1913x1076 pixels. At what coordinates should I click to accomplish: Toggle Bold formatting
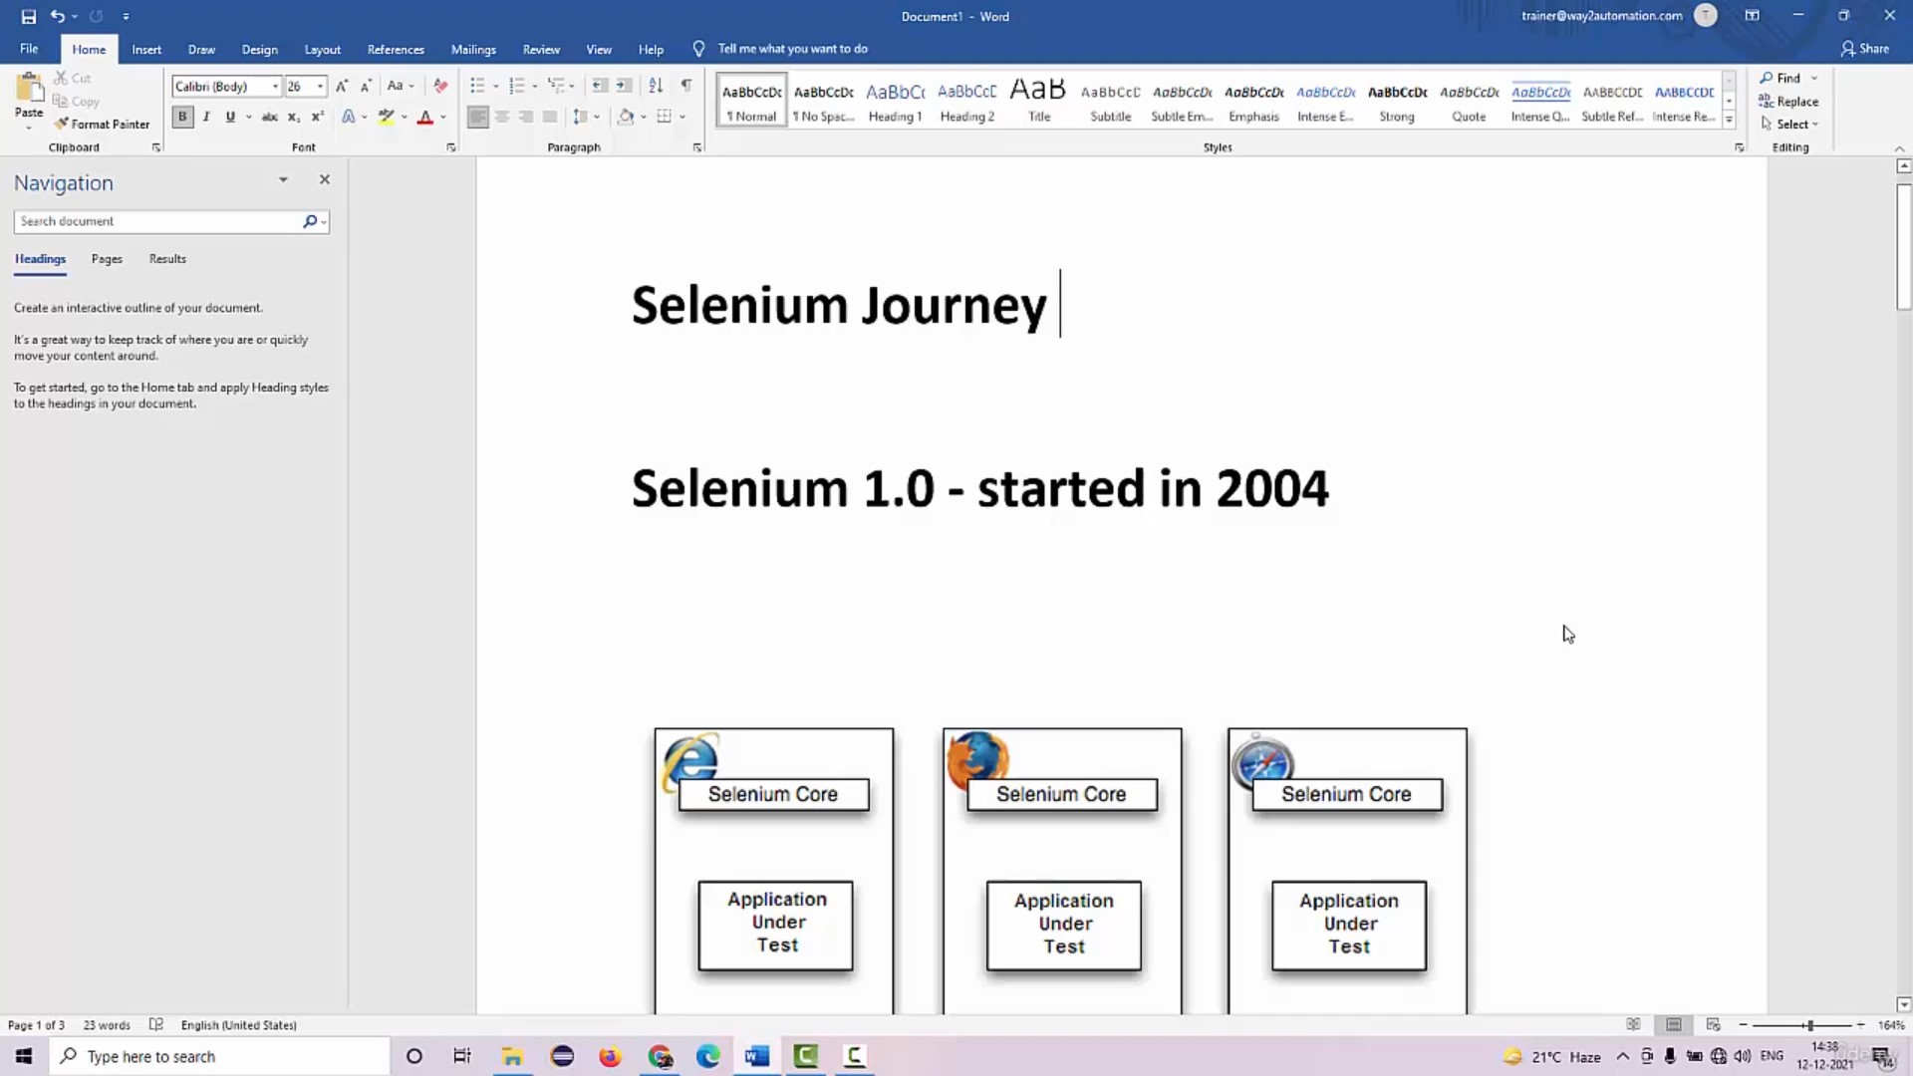click(x=182, y=117)
